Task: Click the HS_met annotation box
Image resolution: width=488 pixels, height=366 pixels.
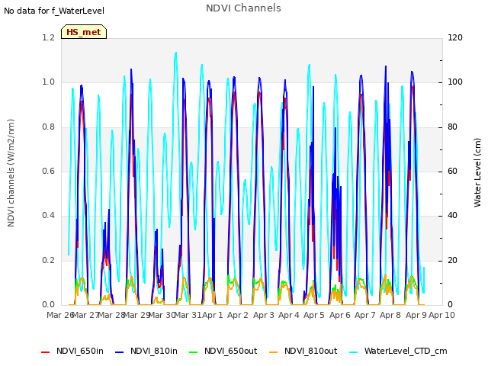Action: [x=84, y=32]
